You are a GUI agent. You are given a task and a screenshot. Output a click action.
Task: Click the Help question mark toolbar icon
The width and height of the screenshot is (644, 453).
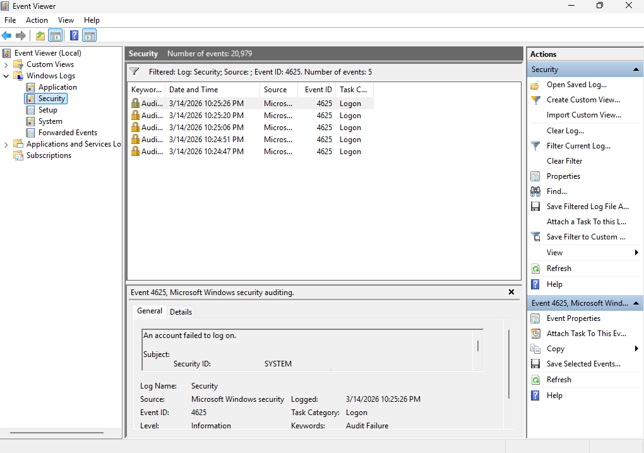(x=74, y=35)
